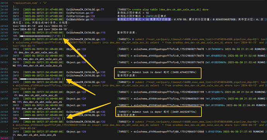Click the timestamp [2025-06-30T21:37:45+08:00] on line 24163
Image resolution: width=267 pixels, height=140 pixels.
tap(43, 122)
